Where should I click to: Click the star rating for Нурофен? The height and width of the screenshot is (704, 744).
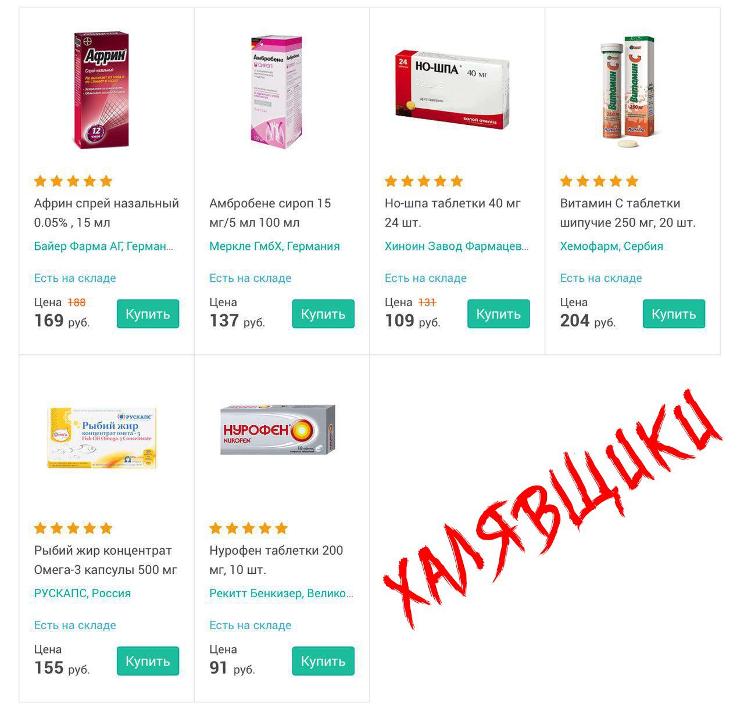pos(249,528)
